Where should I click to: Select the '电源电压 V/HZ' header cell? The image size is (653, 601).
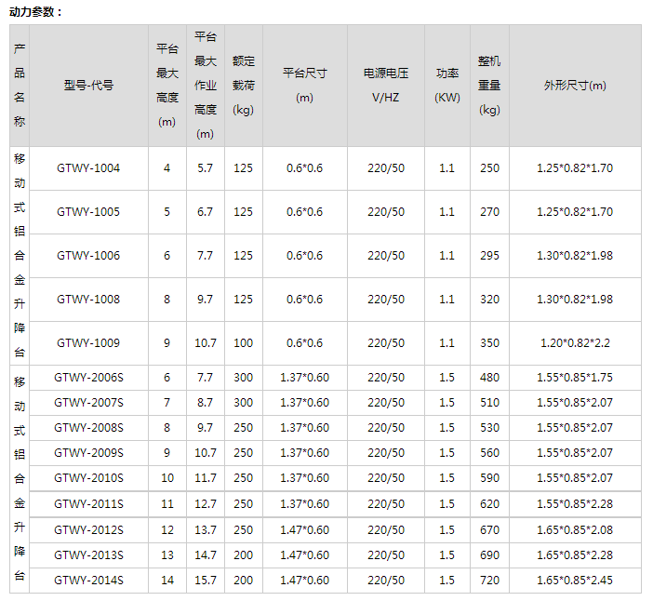(x=386, y=86)
